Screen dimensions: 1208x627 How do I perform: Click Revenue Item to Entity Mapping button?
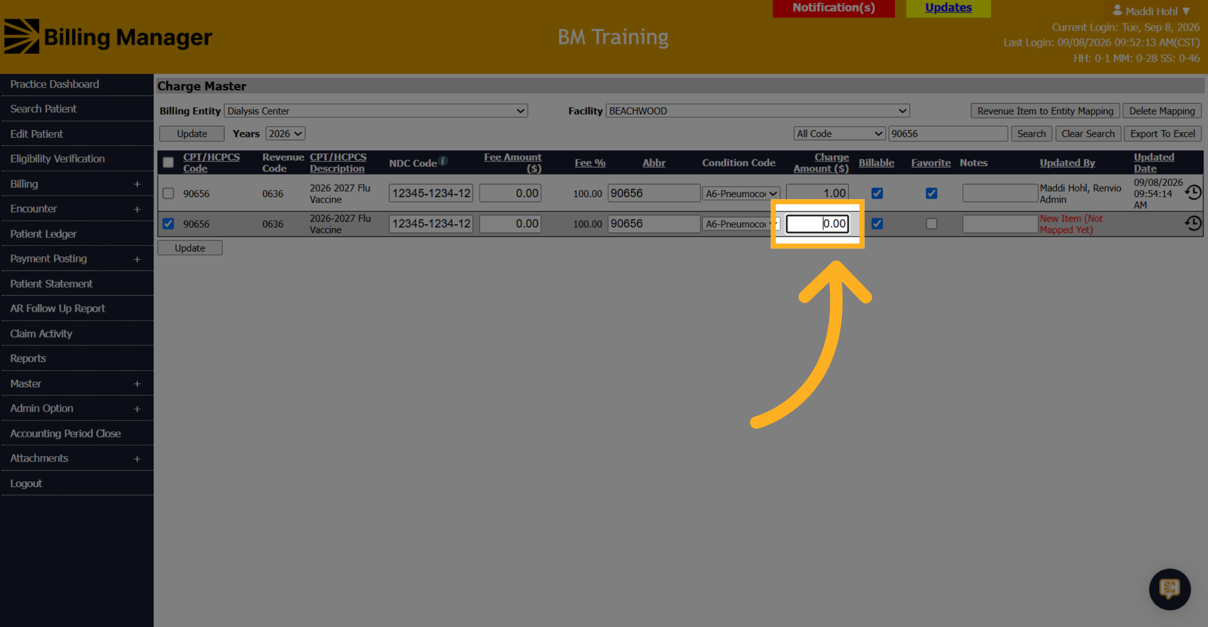1045,111
